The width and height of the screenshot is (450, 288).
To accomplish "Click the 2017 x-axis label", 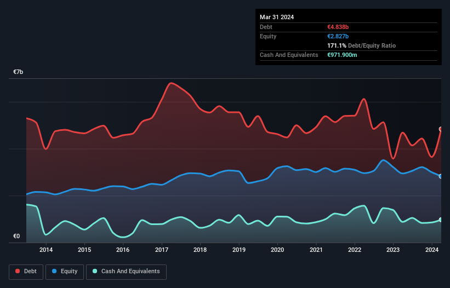I will 162,250.
